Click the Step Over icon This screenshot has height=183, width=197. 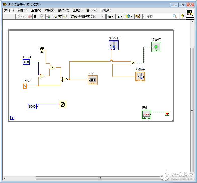[60, 17]
